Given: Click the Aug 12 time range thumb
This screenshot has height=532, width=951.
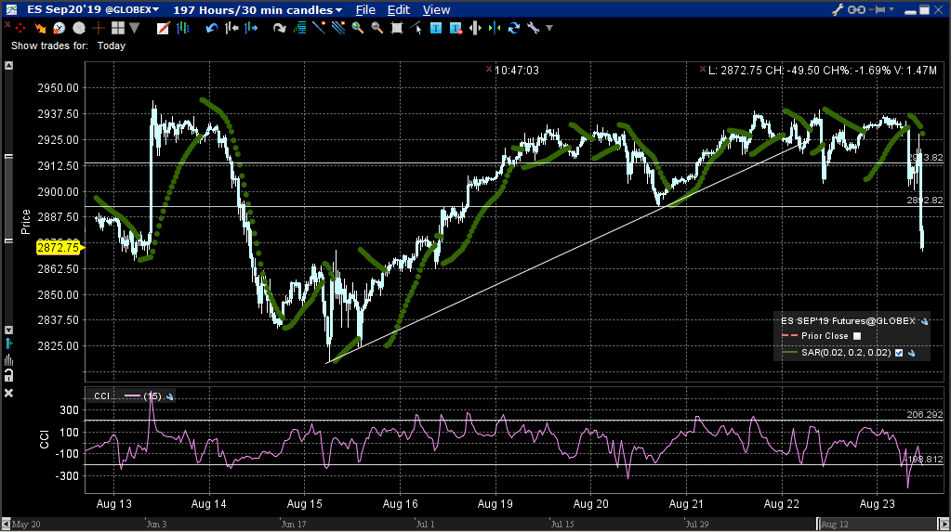Looking at the screenshot, I should click(x=878, y=525).
